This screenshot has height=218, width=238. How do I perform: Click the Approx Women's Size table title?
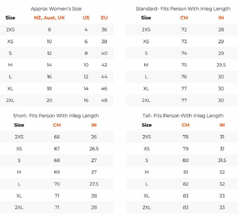tap(56, 9)
